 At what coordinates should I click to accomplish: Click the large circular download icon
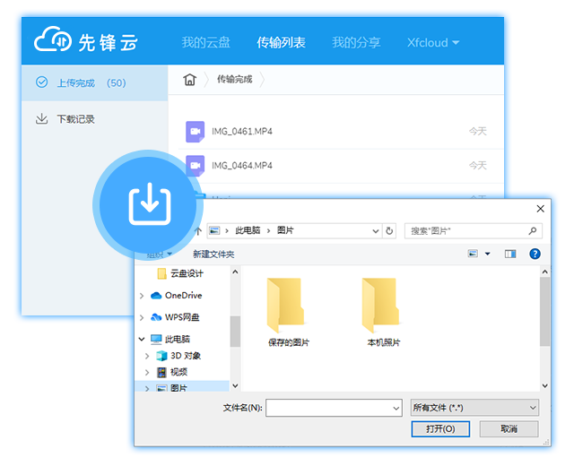pyautogui.click(x=150, y=205)
